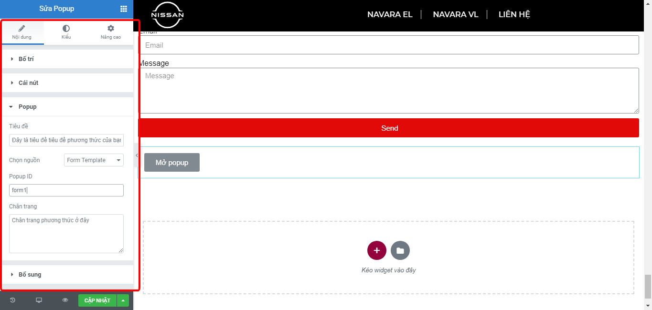Expand the Bổ sung section

point(30,275)
